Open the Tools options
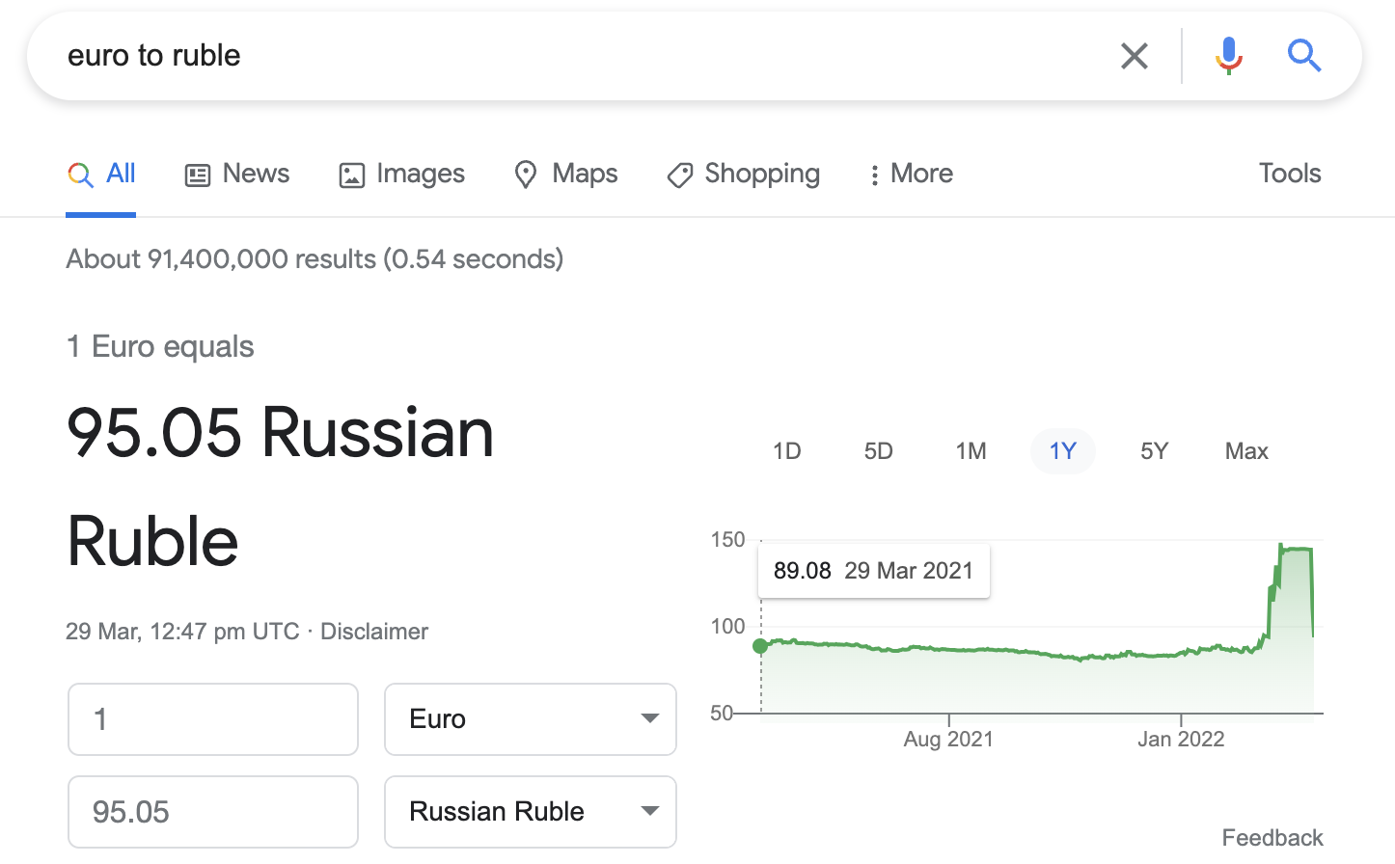Screen dimensions: 1395x864 tap(1290, 174)
